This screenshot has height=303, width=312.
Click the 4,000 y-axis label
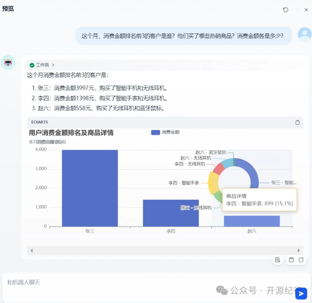tap(41, 149)
